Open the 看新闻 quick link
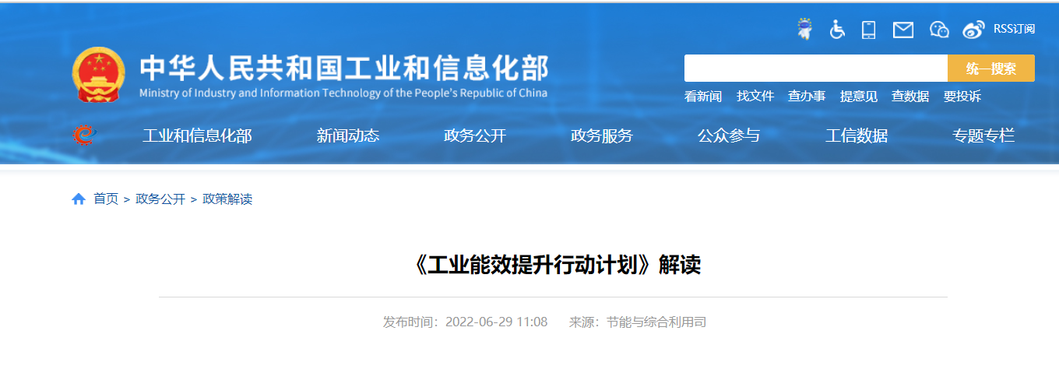 (703, 97)
